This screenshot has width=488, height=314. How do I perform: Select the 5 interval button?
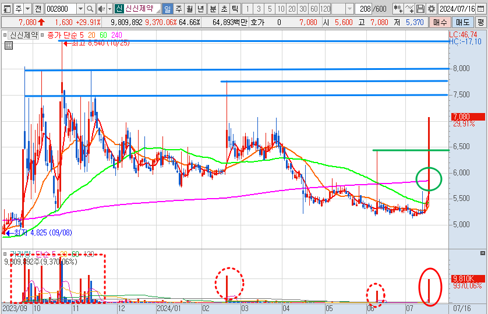click(x=270, y=9)
